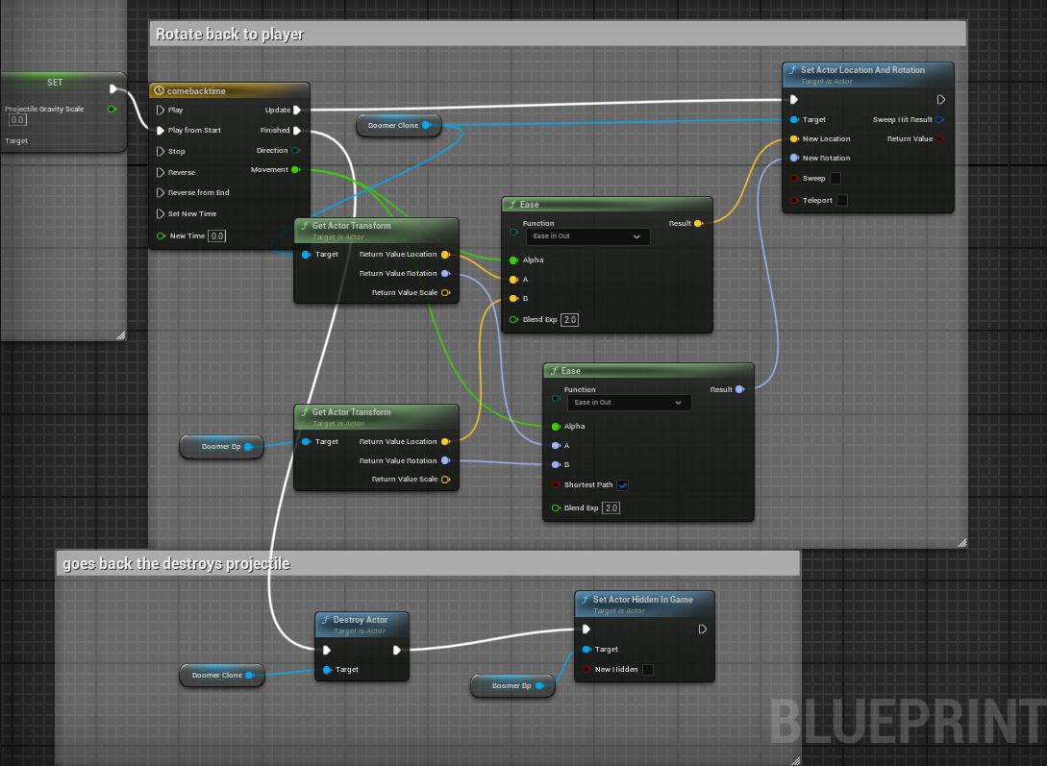Click the Update output exec pin on comebacktime
This screenshot has width=1047, height=766.
298,111
